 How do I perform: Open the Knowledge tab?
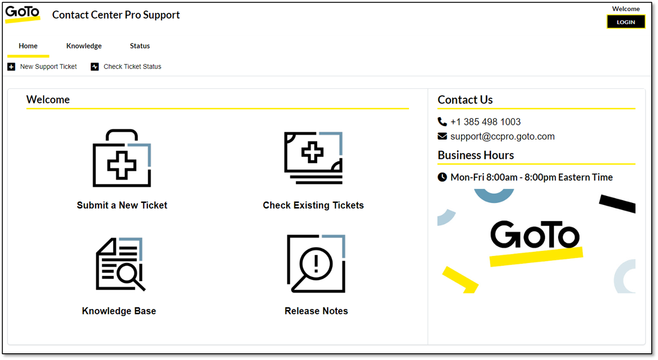click(84, 46)
